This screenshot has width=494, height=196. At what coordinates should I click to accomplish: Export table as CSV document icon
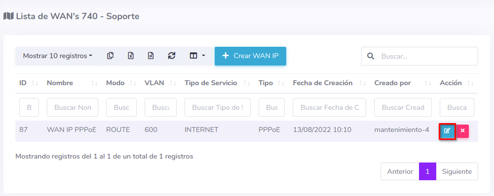[151, 56]
